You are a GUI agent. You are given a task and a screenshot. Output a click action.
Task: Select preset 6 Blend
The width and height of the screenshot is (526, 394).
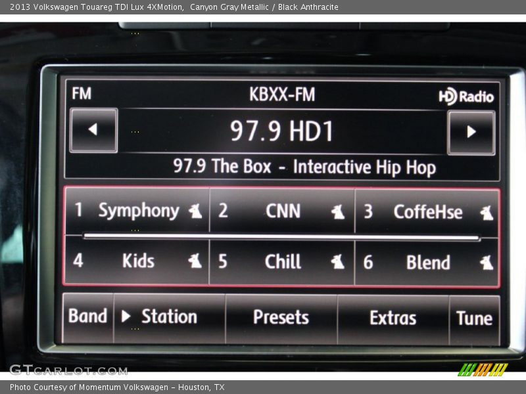[x=427, y=262]
